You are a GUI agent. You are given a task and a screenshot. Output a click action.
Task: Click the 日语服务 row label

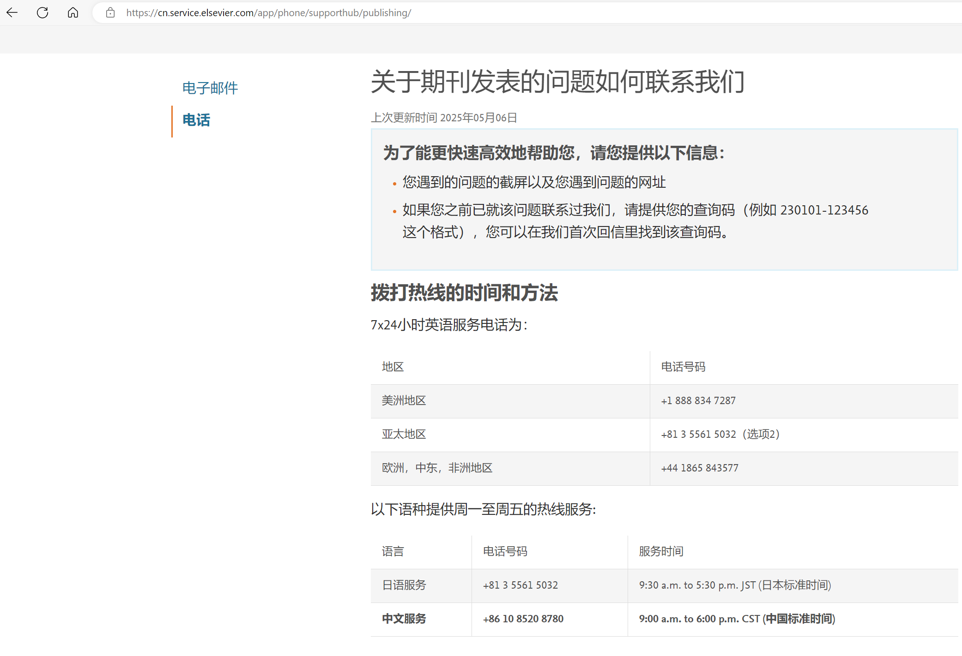(x=404, y=585)
